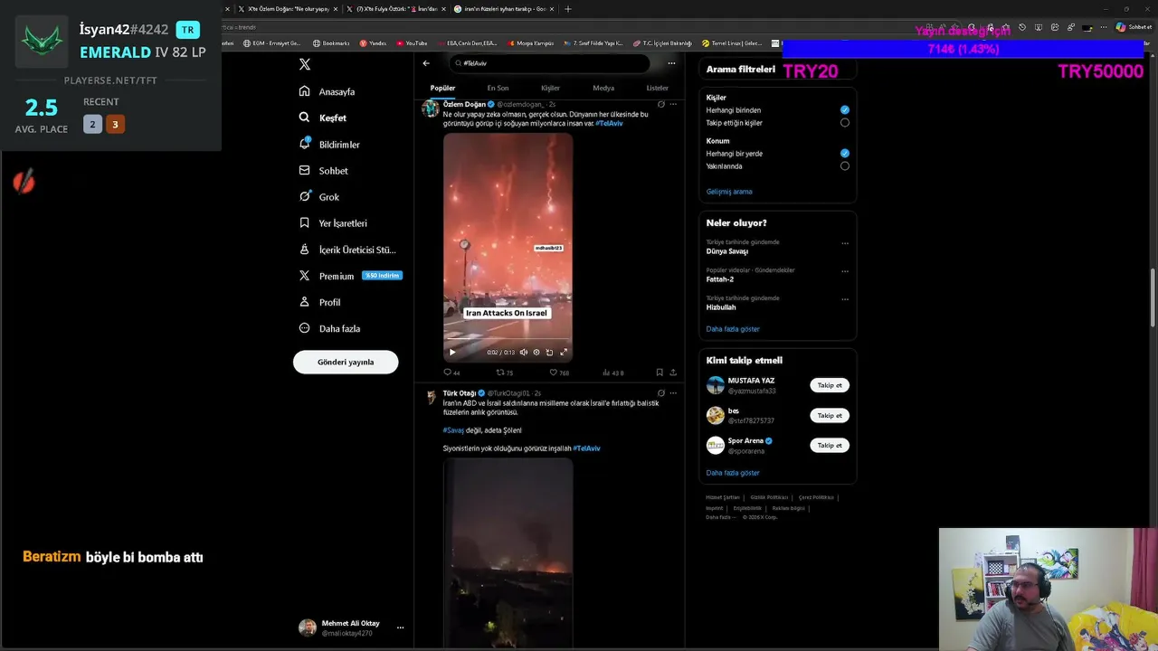This screenshot has width=1158, height=651.
Task: Repost Özlem Doğan post
Action: (x=505, y=373)
